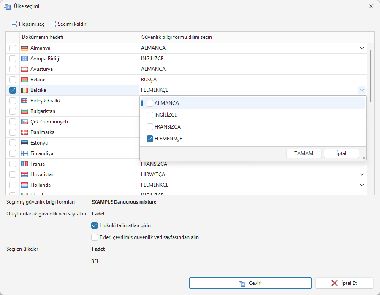This screenshot has height=295, width=380.
Task: Uncheck the Belçika country checkbox
Action: point(13,90)
